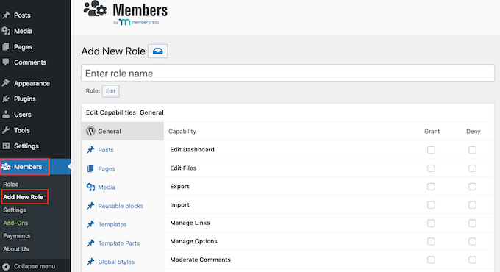
Task: Click the memberpress logo link
Action: click(x=139, y=22)
